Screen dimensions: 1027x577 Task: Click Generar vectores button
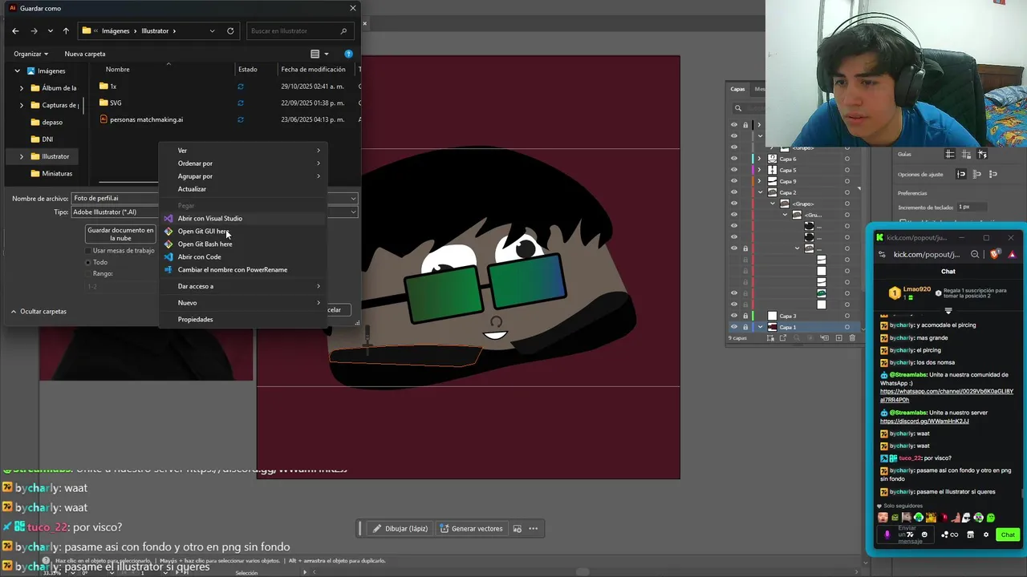click(471, 528)
